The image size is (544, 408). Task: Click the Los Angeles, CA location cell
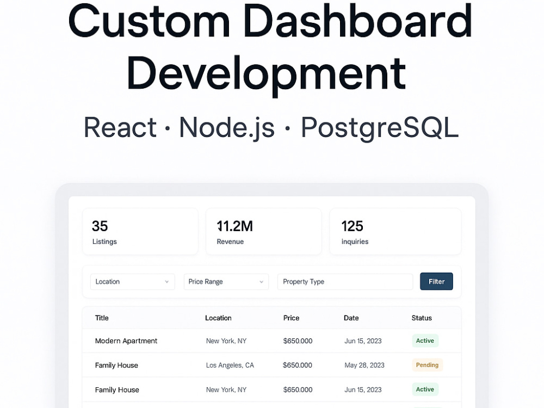230,365
